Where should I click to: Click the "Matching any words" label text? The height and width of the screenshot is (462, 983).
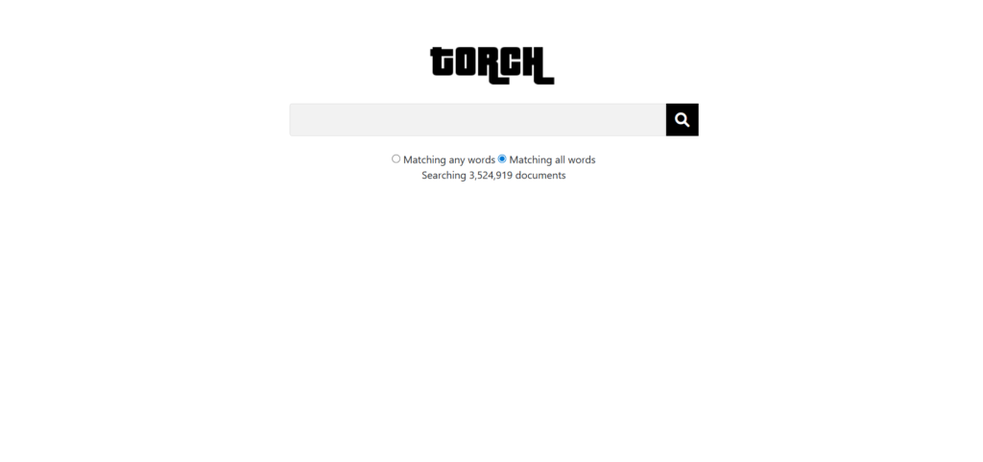click(449, 159)
